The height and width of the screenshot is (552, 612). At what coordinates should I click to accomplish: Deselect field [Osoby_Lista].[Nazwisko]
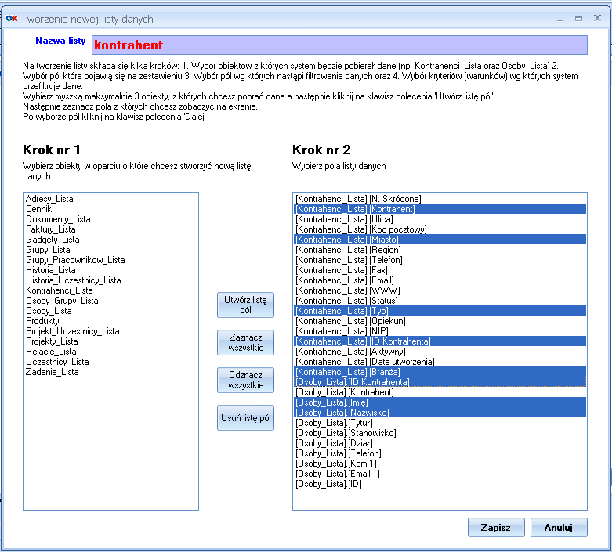[440, 413]
